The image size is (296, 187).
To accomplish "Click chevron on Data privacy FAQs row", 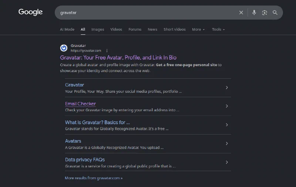I will click(227, 162).
